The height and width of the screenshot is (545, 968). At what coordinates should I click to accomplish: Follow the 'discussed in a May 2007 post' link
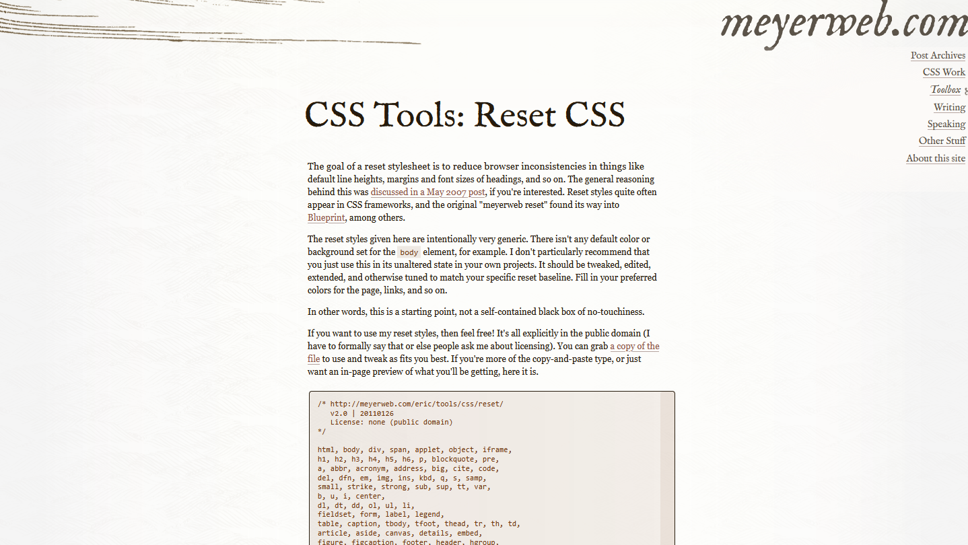[x=427, y=192]
